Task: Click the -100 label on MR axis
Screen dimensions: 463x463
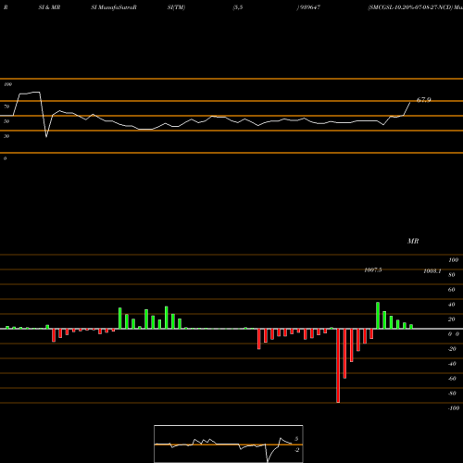Action: [454, 408]
